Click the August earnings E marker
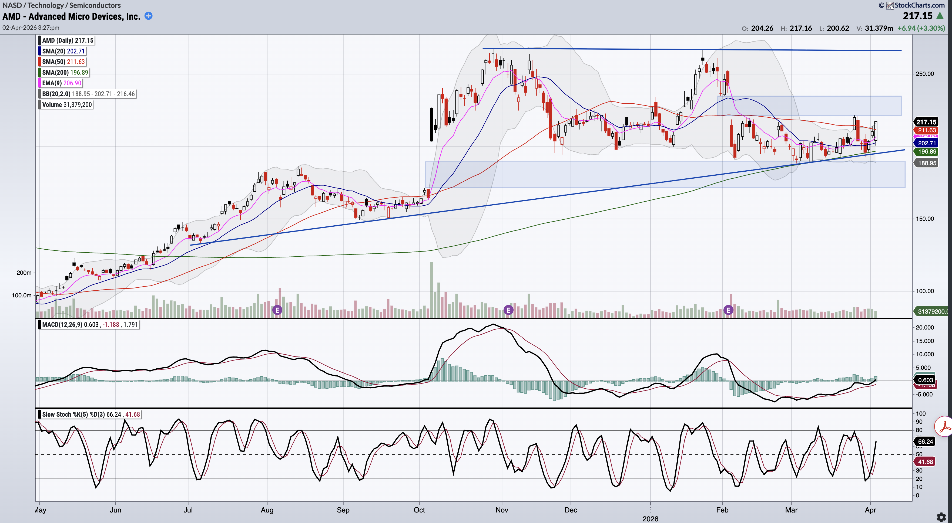 (x=277, y=310)
